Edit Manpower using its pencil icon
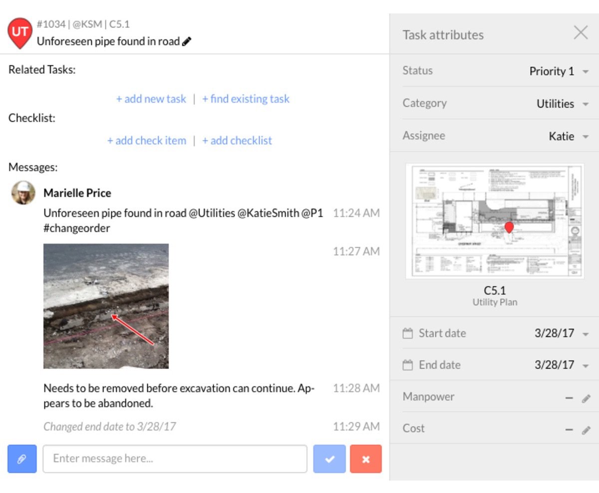The height and width of the screenshot is (493, 599). click(586, 398)
